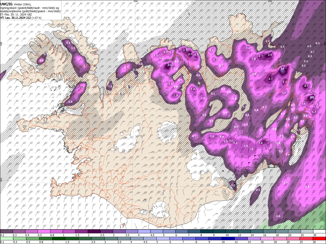Click the pale green 0.1 rain legend swatch
The height and width of the screenshot is (244, 326).
tap(7, 239)
